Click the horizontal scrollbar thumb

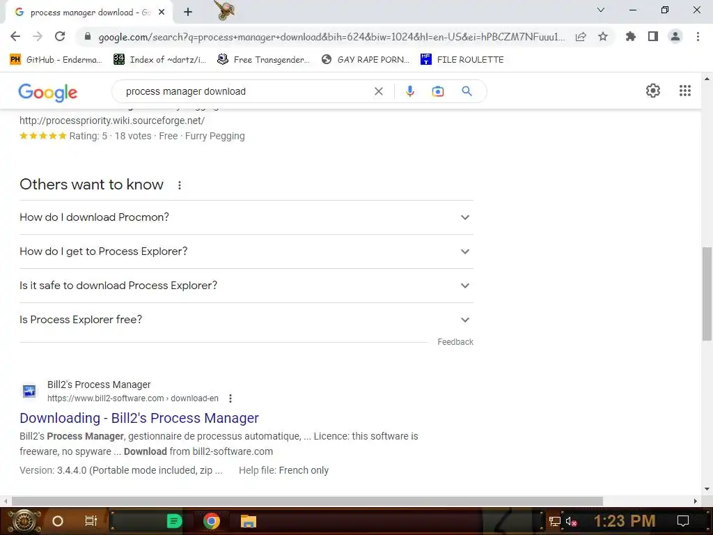307,501
